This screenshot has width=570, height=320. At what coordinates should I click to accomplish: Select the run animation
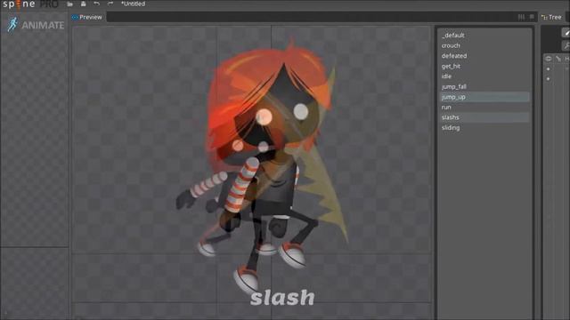coord(484,107)
